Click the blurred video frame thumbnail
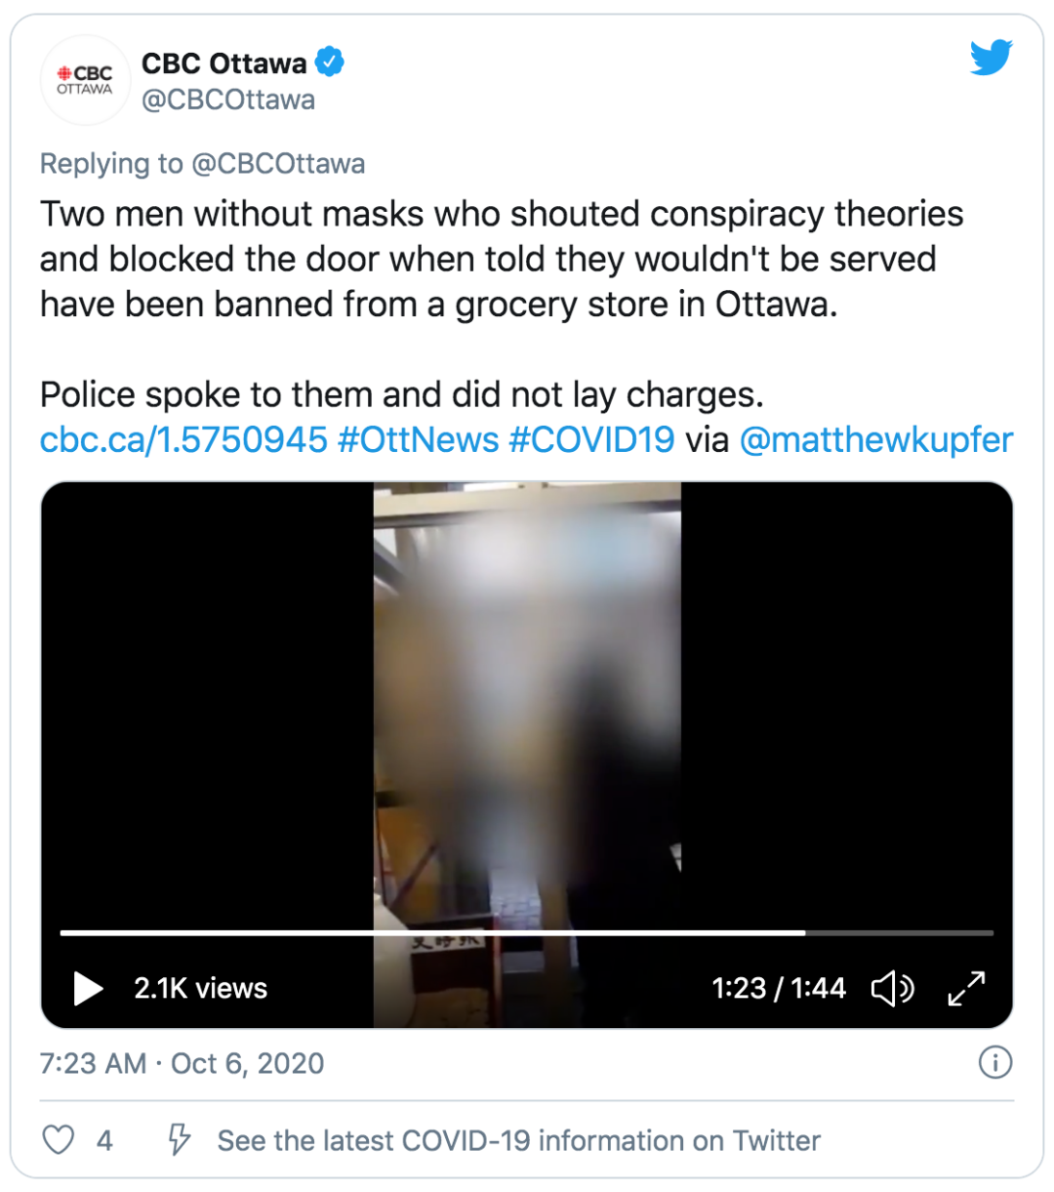This screenshot has width=1054, height=1192. (527, 703)
